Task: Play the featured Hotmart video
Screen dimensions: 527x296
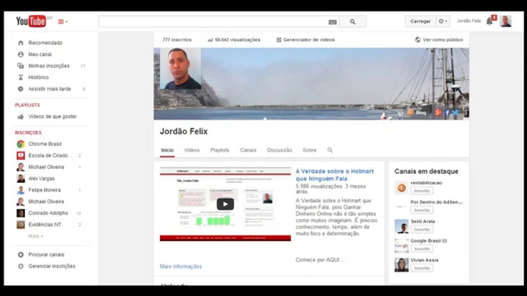Action: point(225,204)
